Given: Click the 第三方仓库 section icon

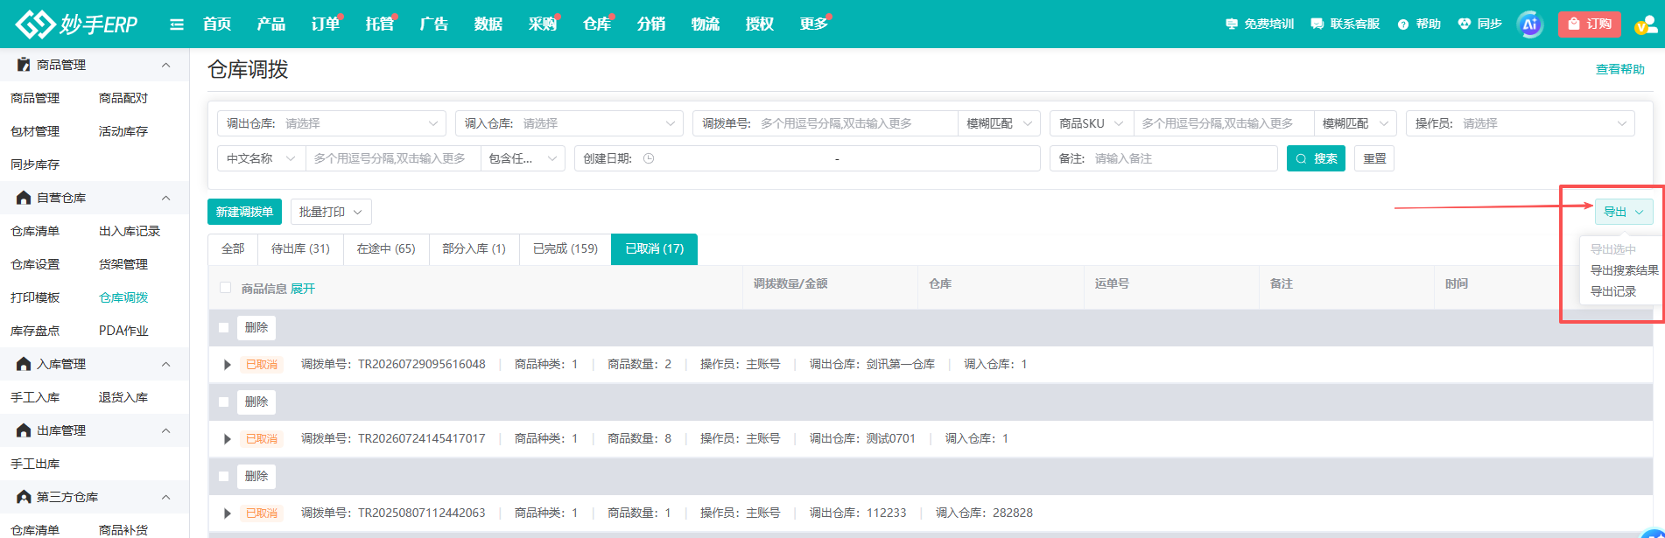Looking at the screenshot, I should tap(24, 497).
